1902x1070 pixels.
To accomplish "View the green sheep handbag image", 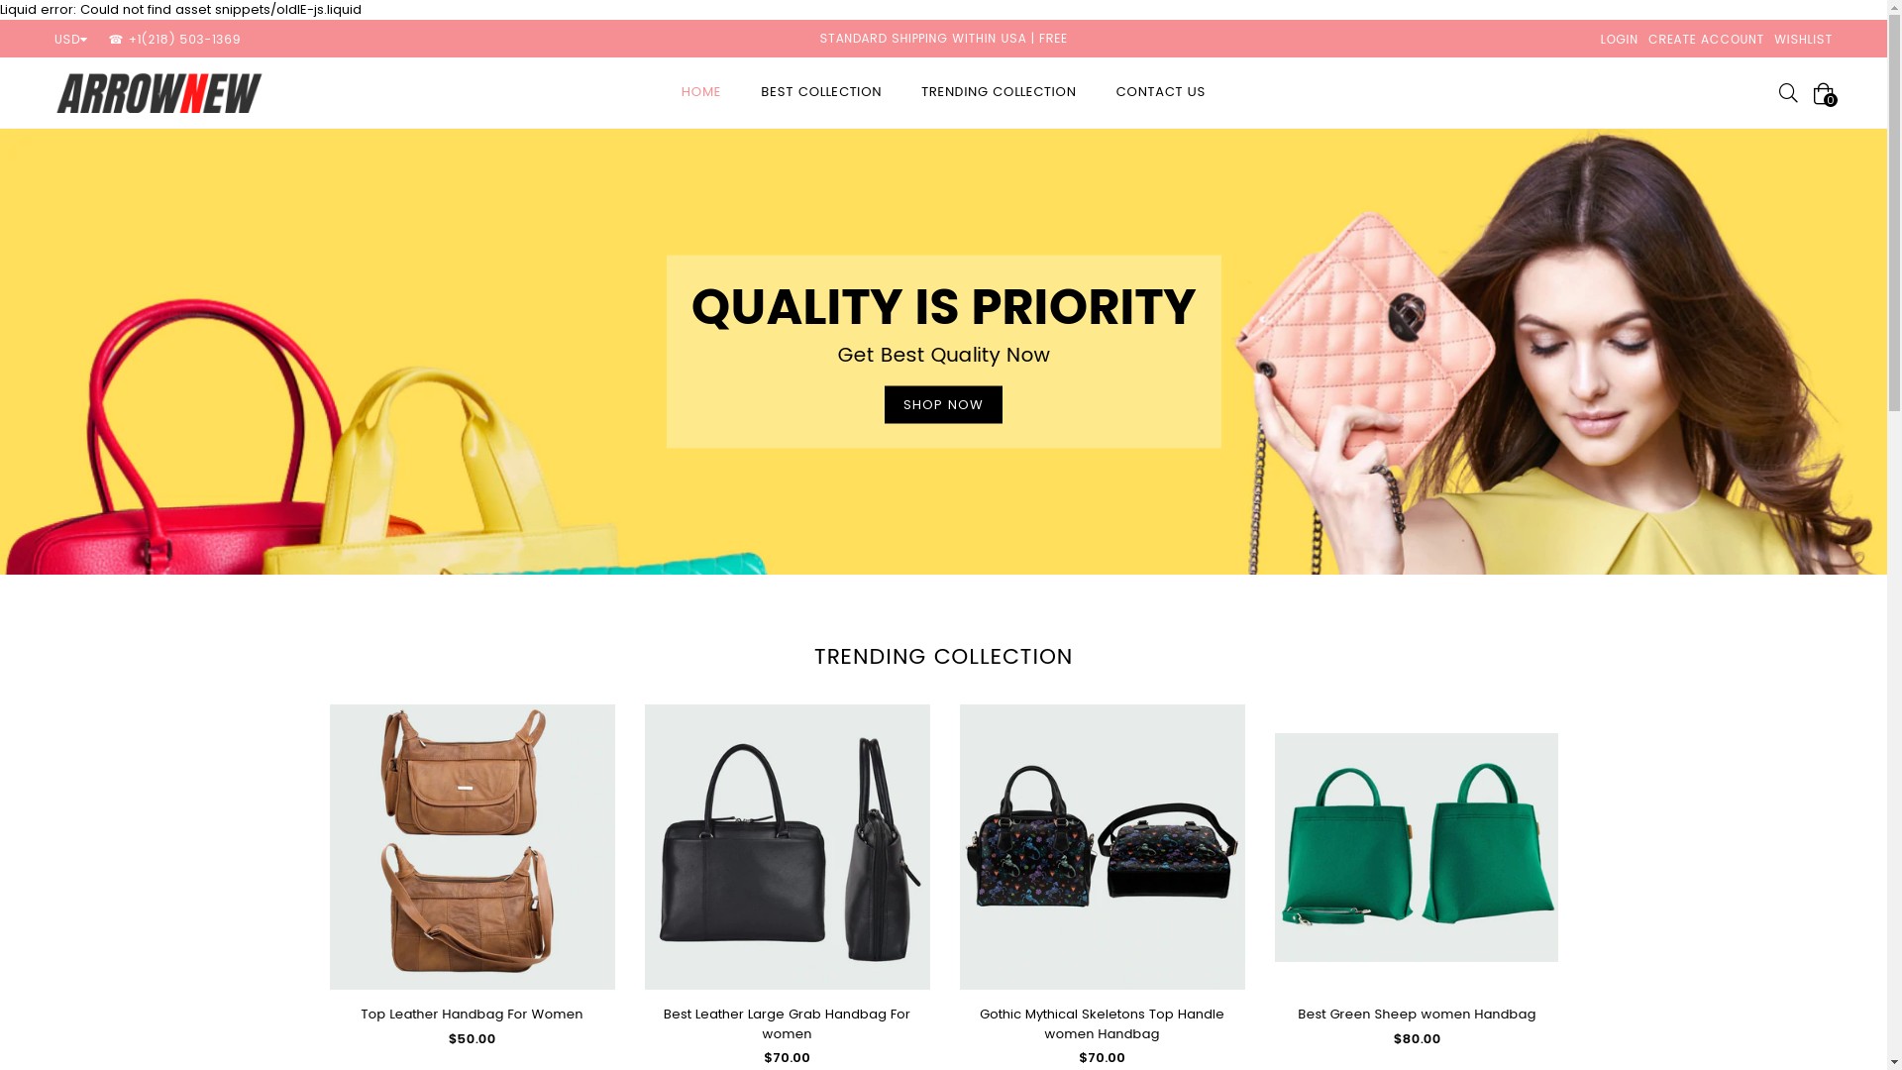I will [1417, 847].
